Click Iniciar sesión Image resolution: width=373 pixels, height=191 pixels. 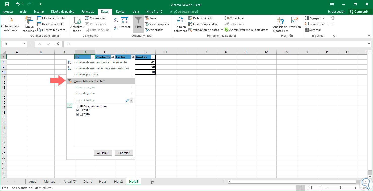(x=336, y=12)
